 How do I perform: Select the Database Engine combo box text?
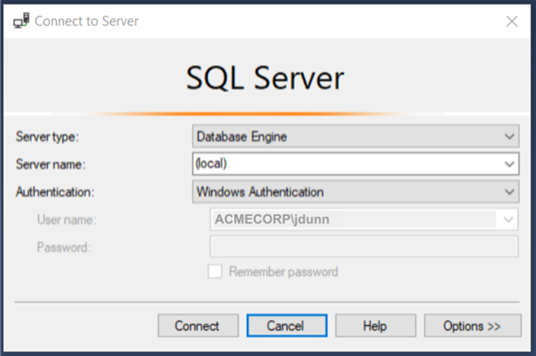(242, 137)
